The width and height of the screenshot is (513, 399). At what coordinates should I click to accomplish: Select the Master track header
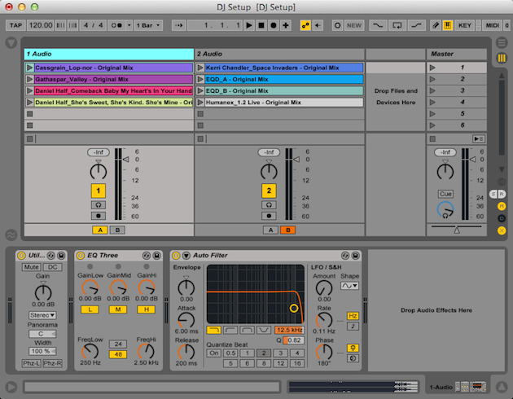457,54
